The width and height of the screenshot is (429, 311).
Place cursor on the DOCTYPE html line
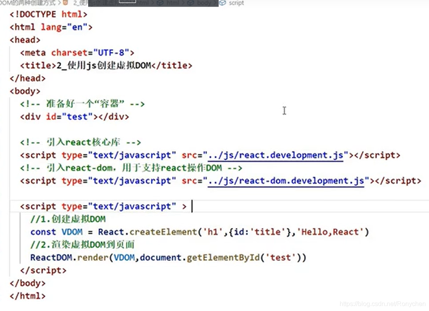pyautogui.click(x=48, y=14)
